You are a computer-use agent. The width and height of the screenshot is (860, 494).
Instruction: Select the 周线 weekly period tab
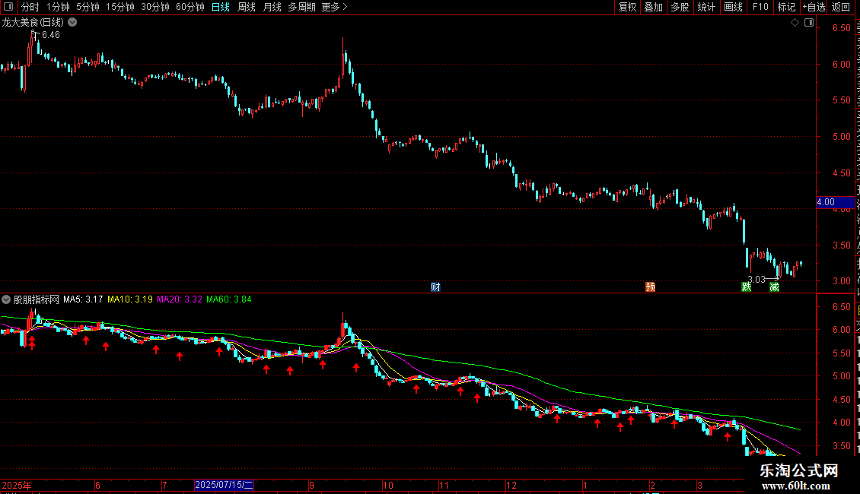247,7
